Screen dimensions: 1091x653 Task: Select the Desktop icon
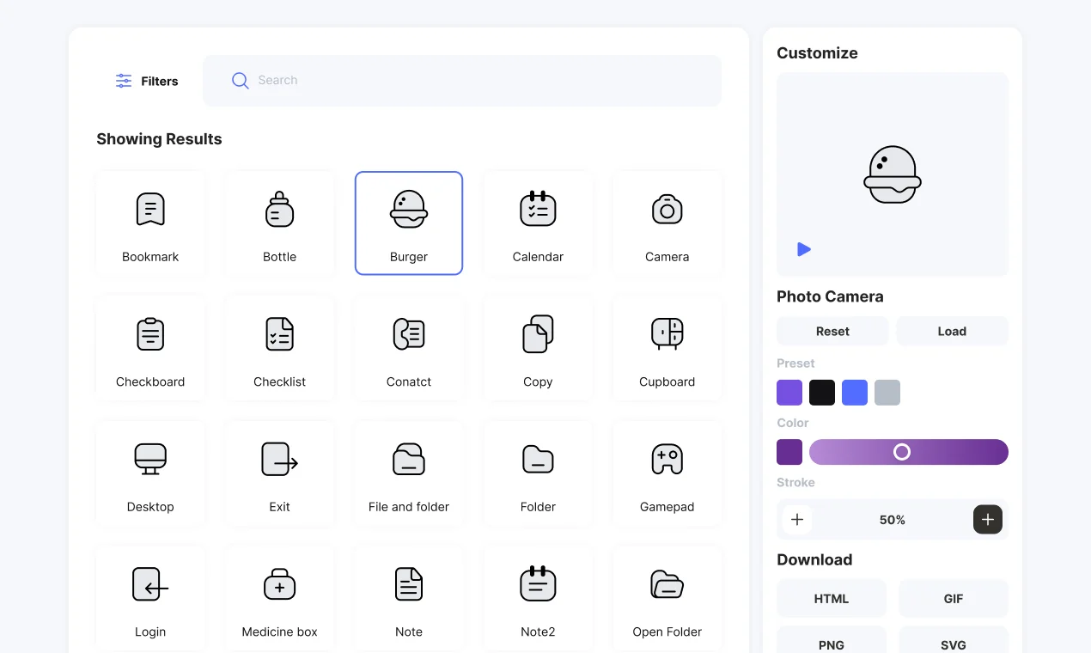[150, 473]
